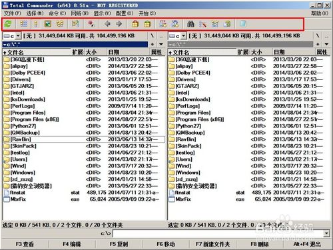
Task: Sort left panel by 大小 column header
Action: tap(95, 53)
